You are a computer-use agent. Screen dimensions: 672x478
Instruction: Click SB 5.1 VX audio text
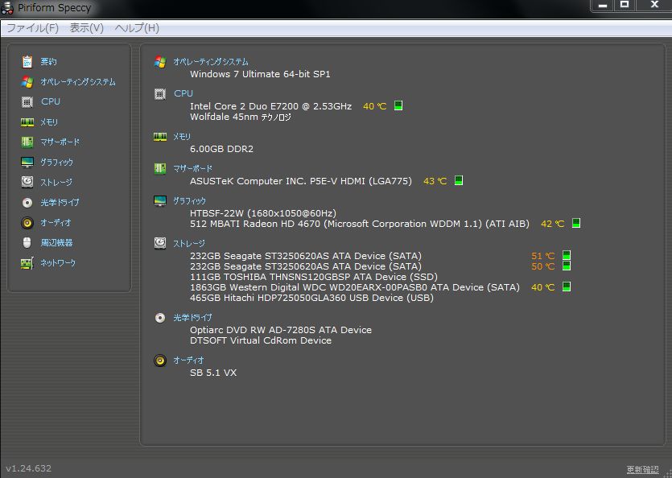(x=213, y=373)
